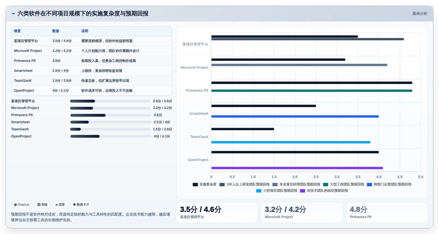The height and width of the screenshot is (234, 439).
Task: Toggle 专业项目经理团队预期回报 legend swatch
Action: click(x=275, y=185)
